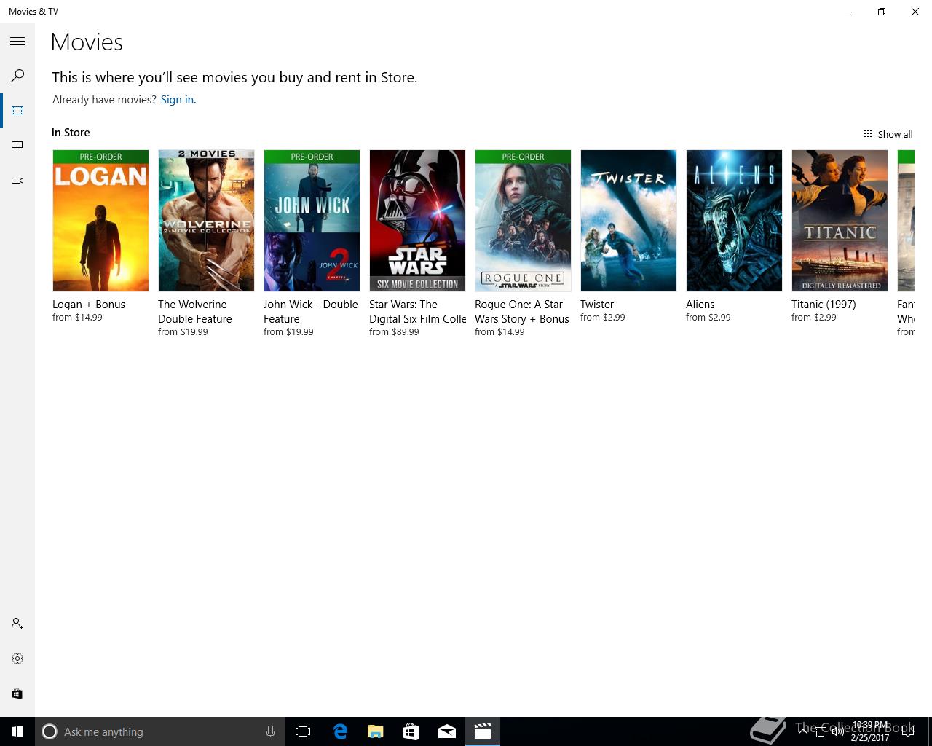Open the Action Center notifications icon
The height and width of the screenshot is (746, 932).
908,731
